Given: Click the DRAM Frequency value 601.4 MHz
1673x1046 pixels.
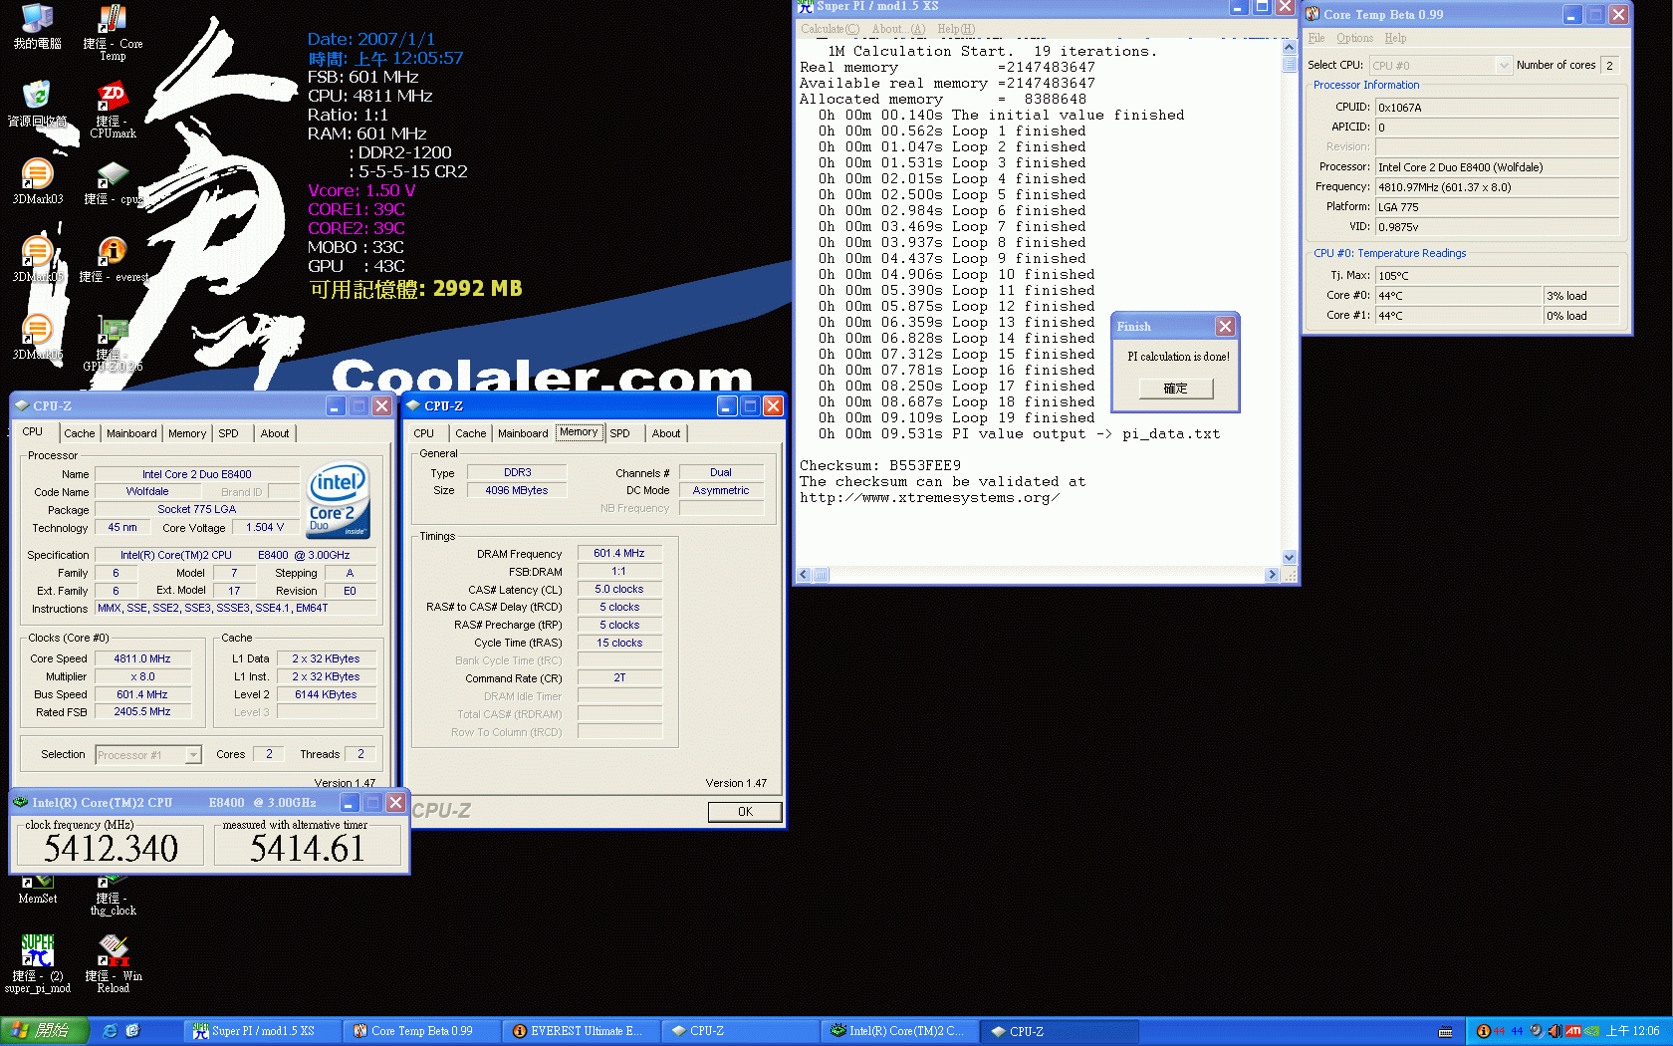Looking at the screenshot, I should tap(619, 553).
